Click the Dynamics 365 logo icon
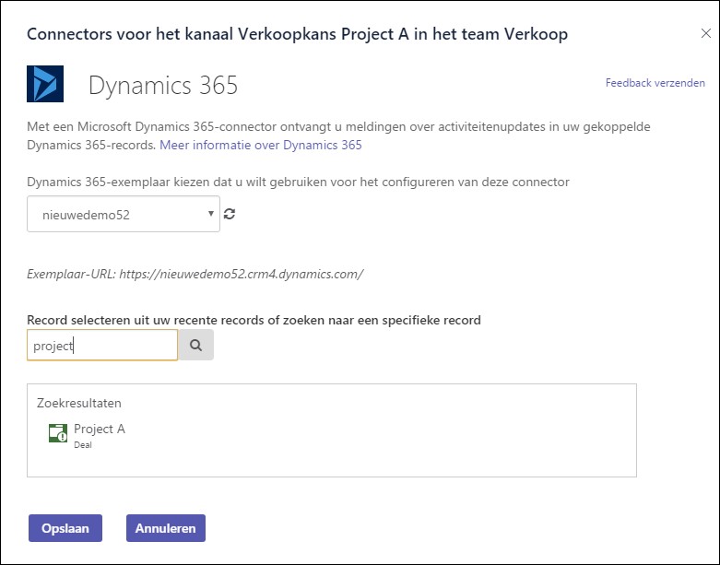 coord(45,84)
